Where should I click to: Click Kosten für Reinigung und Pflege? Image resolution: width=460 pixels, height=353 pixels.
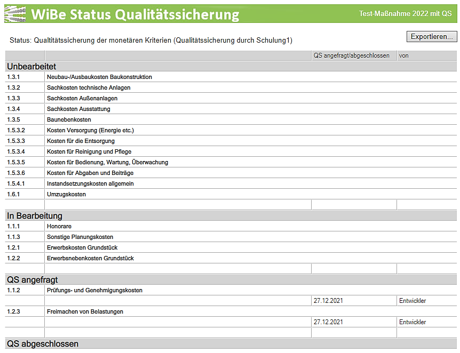coord(89,151)
